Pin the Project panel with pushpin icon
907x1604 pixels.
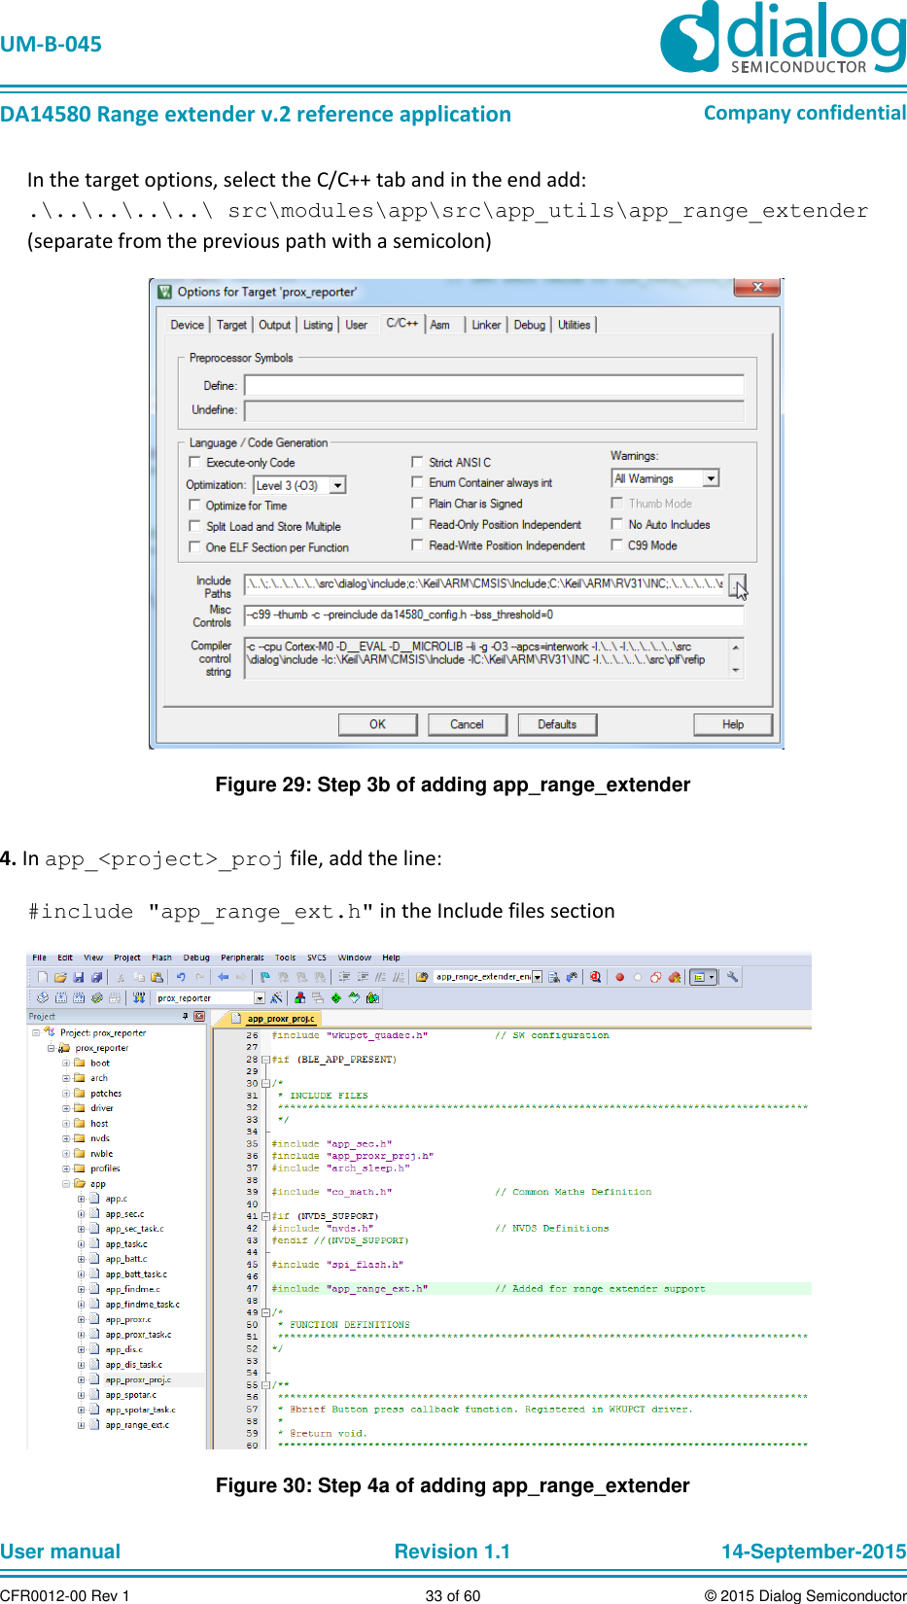[x=185, y=1016]
